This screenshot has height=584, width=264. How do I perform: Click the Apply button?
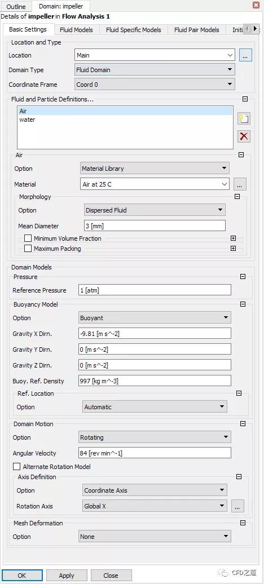pyautogui.click(x=67, y=576)
